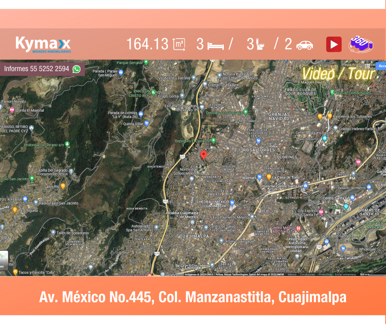
Task: Click the ROSA TORRES neighborhood label
Action: click(x=259, y=150)
